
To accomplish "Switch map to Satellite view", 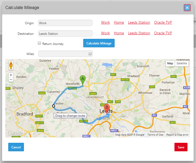I will (182, 63).
